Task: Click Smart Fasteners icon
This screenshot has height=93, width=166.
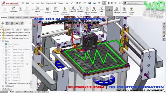Action: [47, 10]
